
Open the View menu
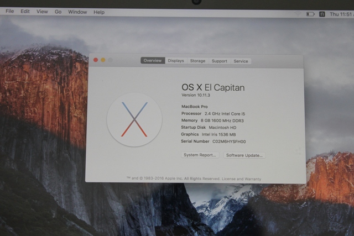pyautogui.click(x=42, y=12)
